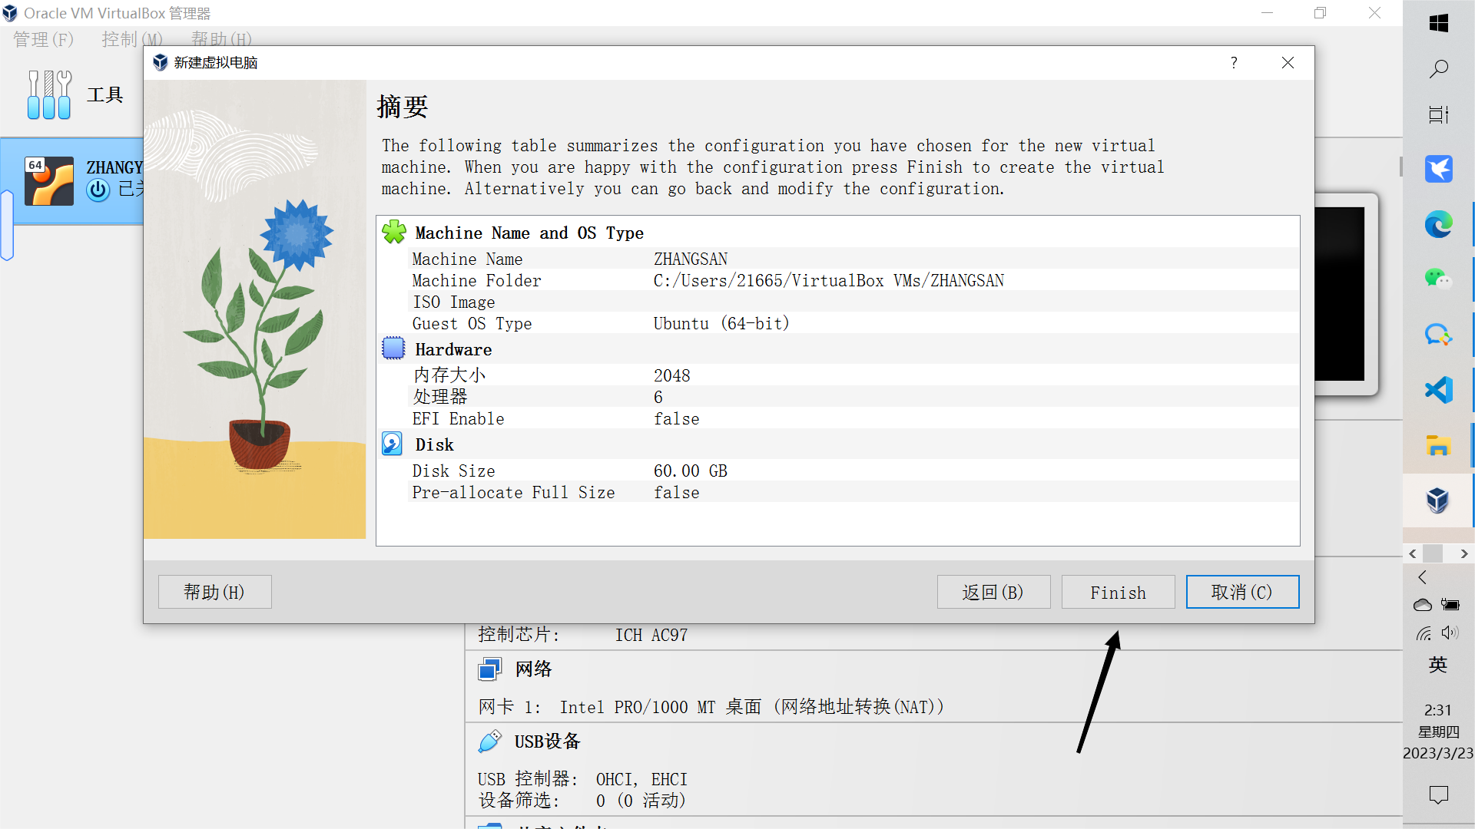The width and height of the screenshot is (1475, 829).
Task: Cancel the wizard with 取消(C)
Action: tap(1242, 592)
